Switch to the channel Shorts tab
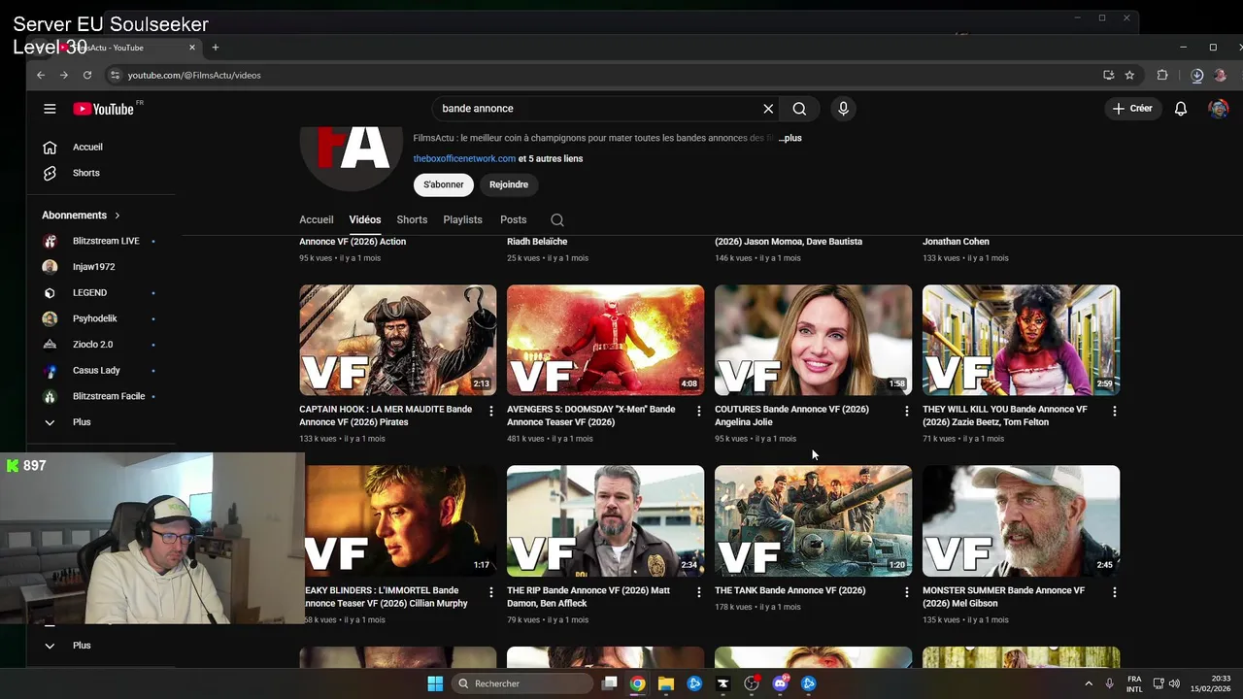The image size is (1243, 699). 412,219
